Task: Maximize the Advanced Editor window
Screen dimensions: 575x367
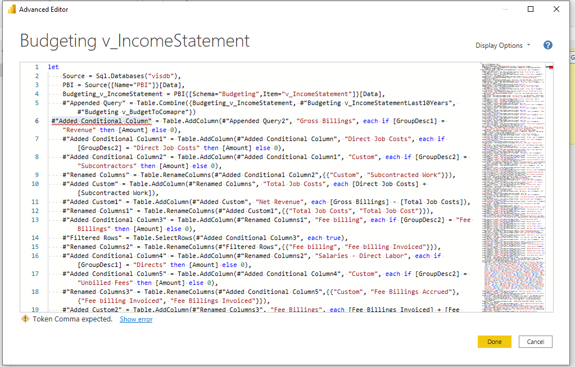Action: click(530, 9)
